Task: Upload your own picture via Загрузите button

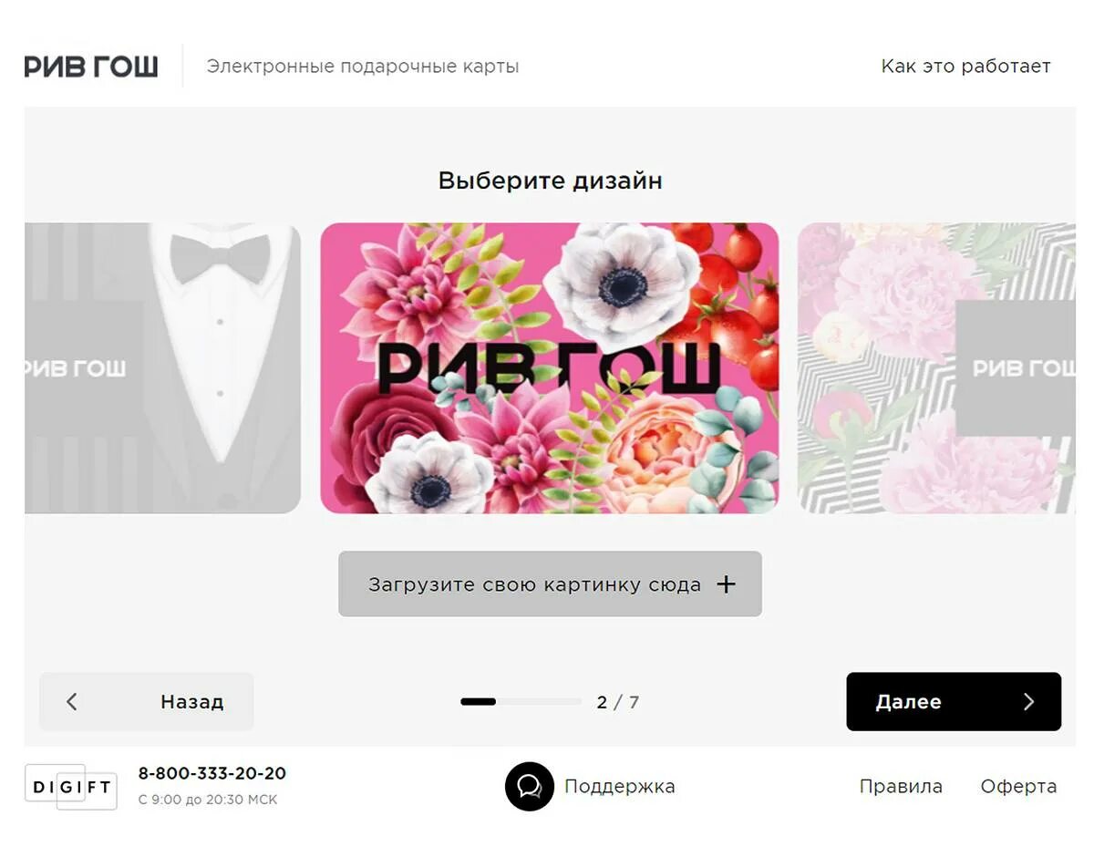Action: click(550, 584)
